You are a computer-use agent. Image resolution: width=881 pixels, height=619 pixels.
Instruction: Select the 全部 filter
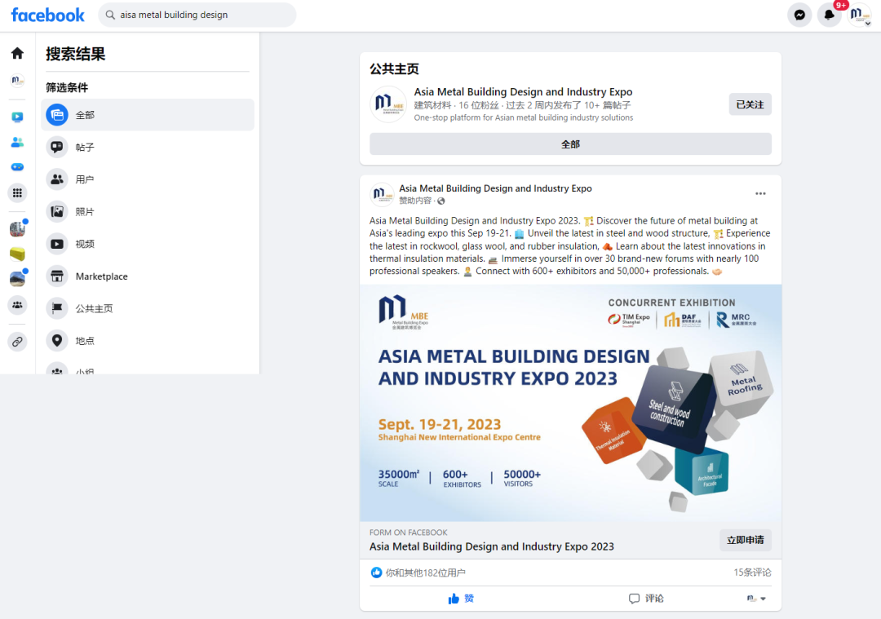click(x=148, y=115)
